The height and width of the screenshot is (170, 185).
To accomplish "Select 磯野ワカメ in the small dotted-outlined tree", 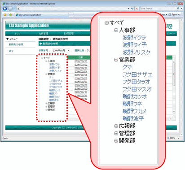I will [x=54, y=97].
